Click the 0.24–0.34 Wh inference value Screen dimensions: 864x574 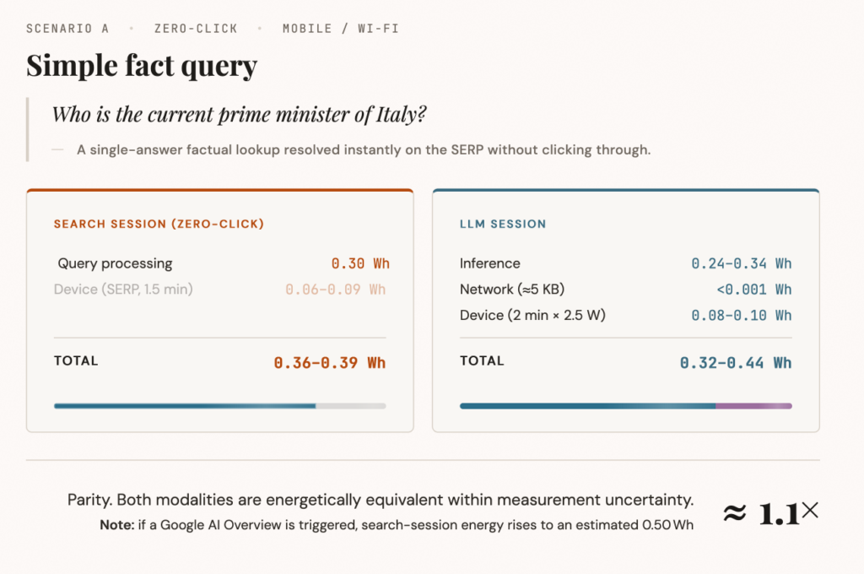click(741, 263)
